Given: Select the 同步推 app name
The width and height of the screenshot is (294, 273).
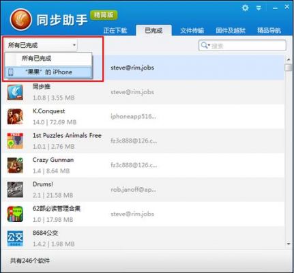Looking at the screenshot, I should coord(42,87).
